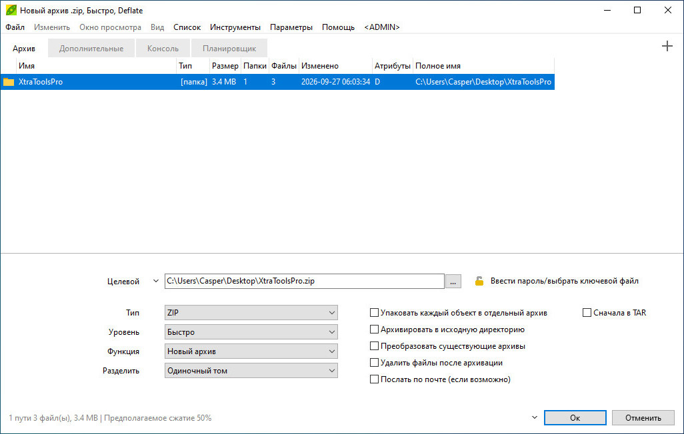Expand the "Уровень" compression level dropdown
The height and width of the screenshot is (434, 684).
(x=251, y=332)
